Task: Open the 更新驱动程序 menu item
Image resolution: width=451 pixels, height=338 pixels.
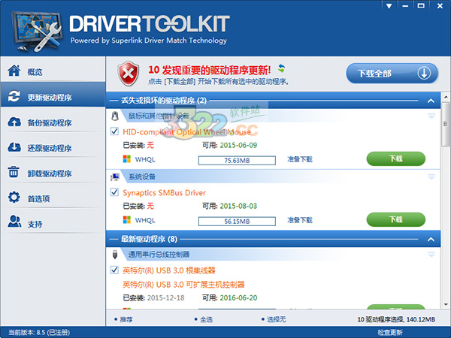Action: 53,95
